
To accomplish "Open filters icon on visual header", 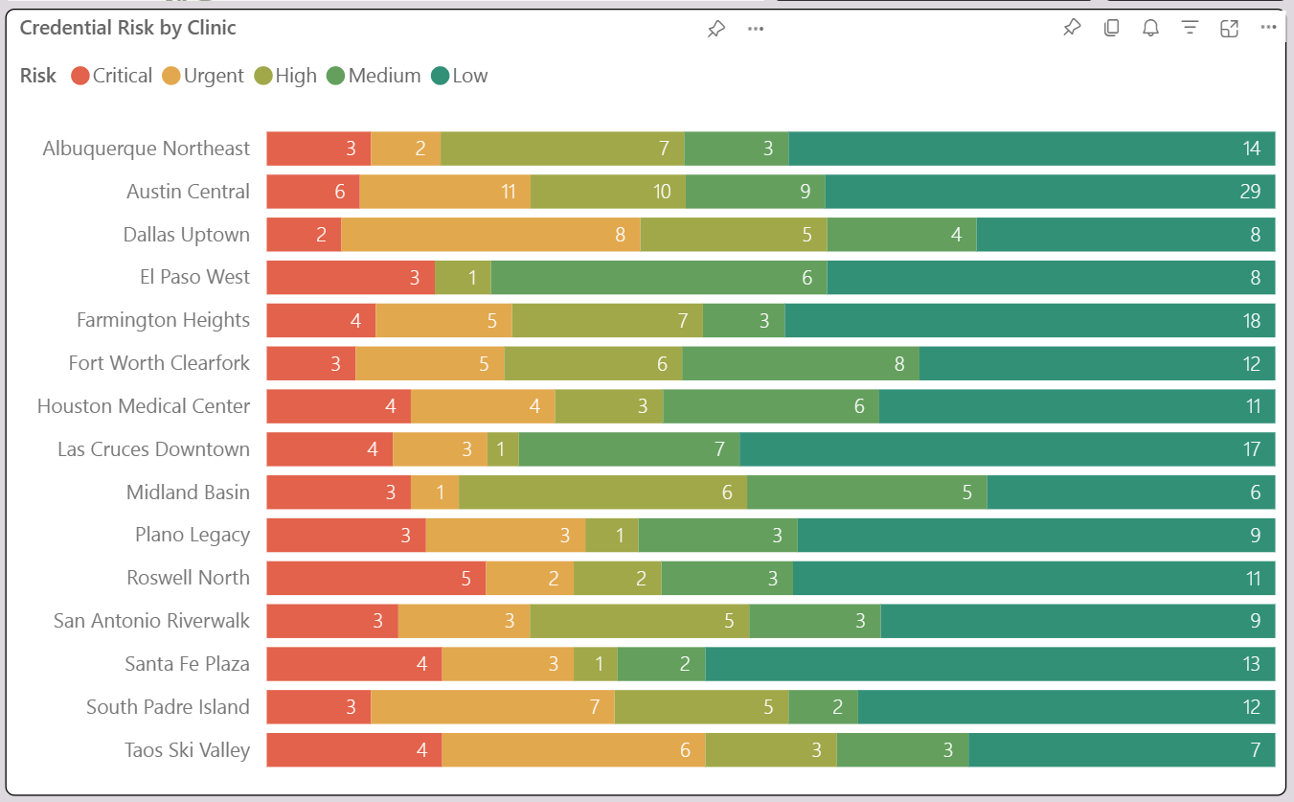I will click(1190, 28).
